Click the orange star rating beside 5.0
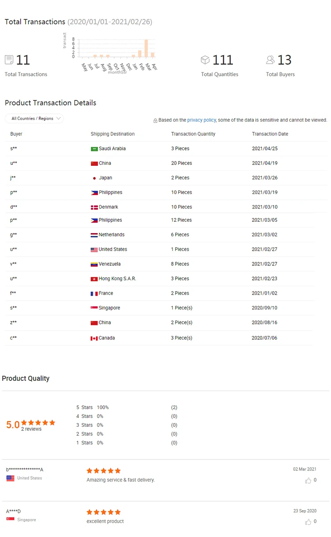This screenshot has height=537, width=331. point(38,422)
